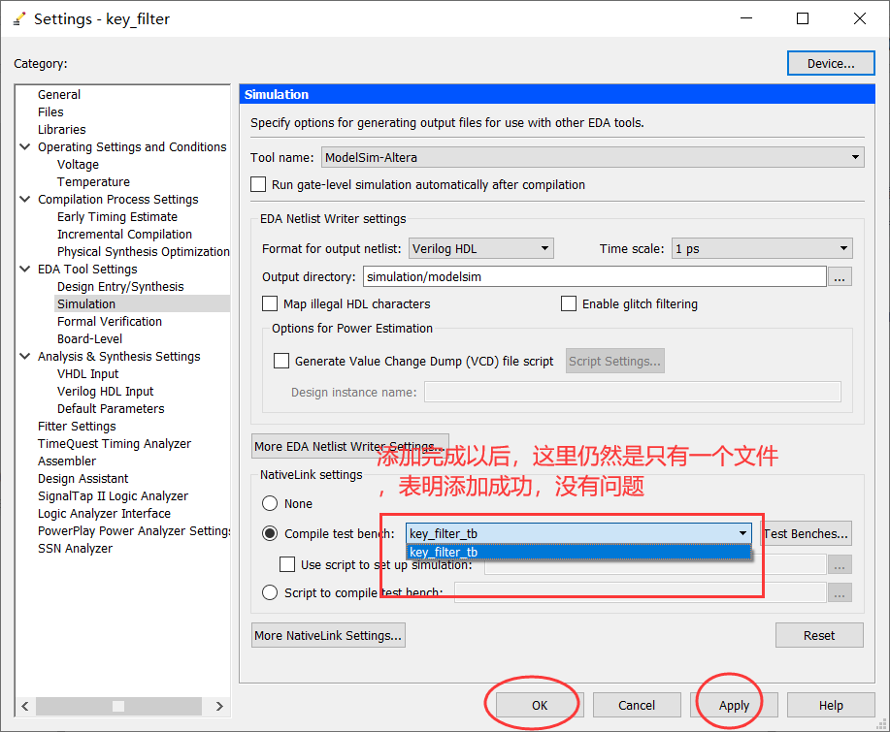890x732 pixels.
Task: Click the Cancel button
Action: click(x=637, y=706)
